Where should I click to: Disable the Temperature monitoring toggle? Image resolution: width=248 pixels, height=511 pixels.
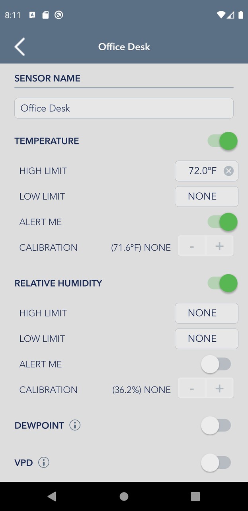pos(222,141)
